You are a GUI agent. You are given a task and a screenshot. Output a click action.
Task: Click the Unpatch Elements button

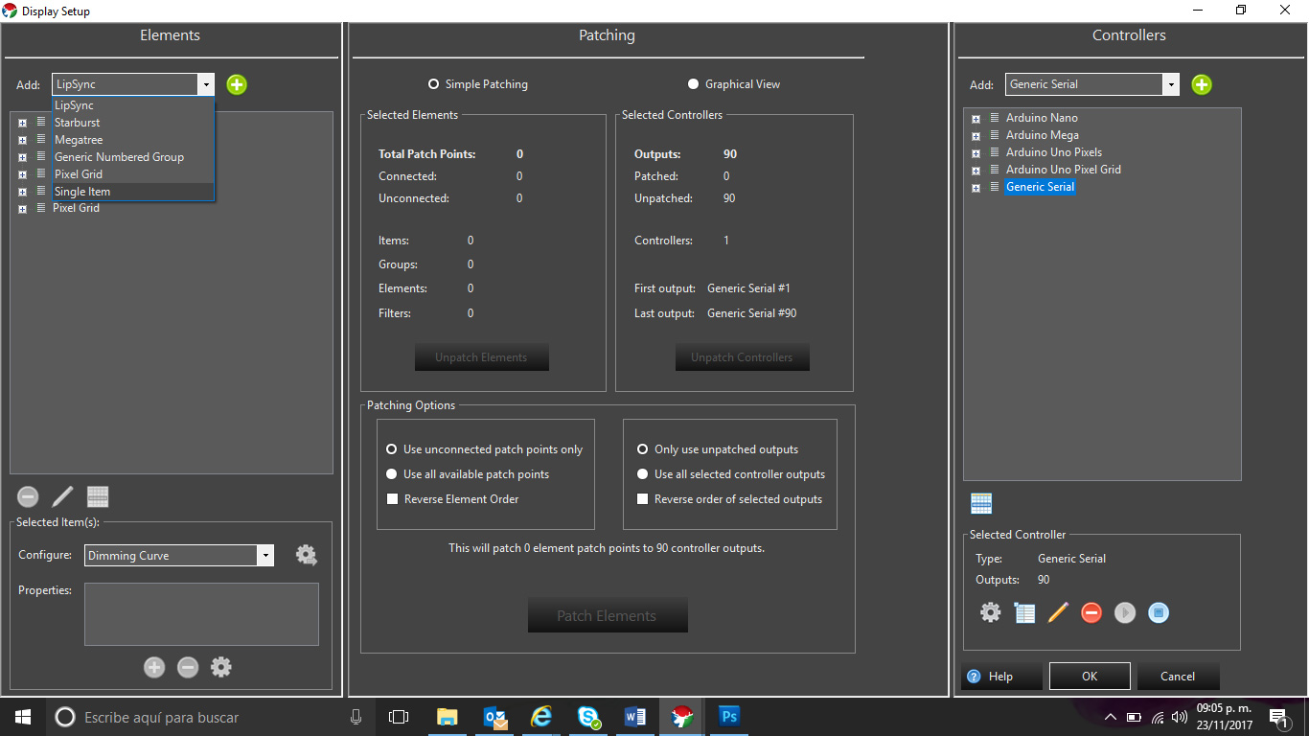pyautogui.click(x=481, y=357)
